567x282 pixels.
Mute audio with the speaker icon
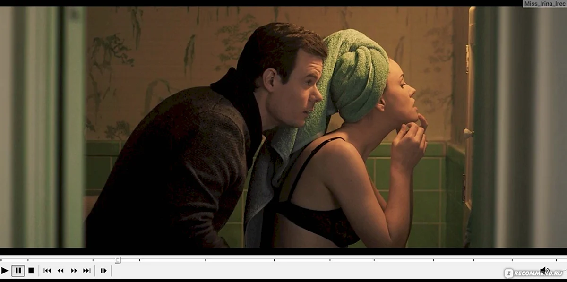pyautogui.click(x=544, y=271)
